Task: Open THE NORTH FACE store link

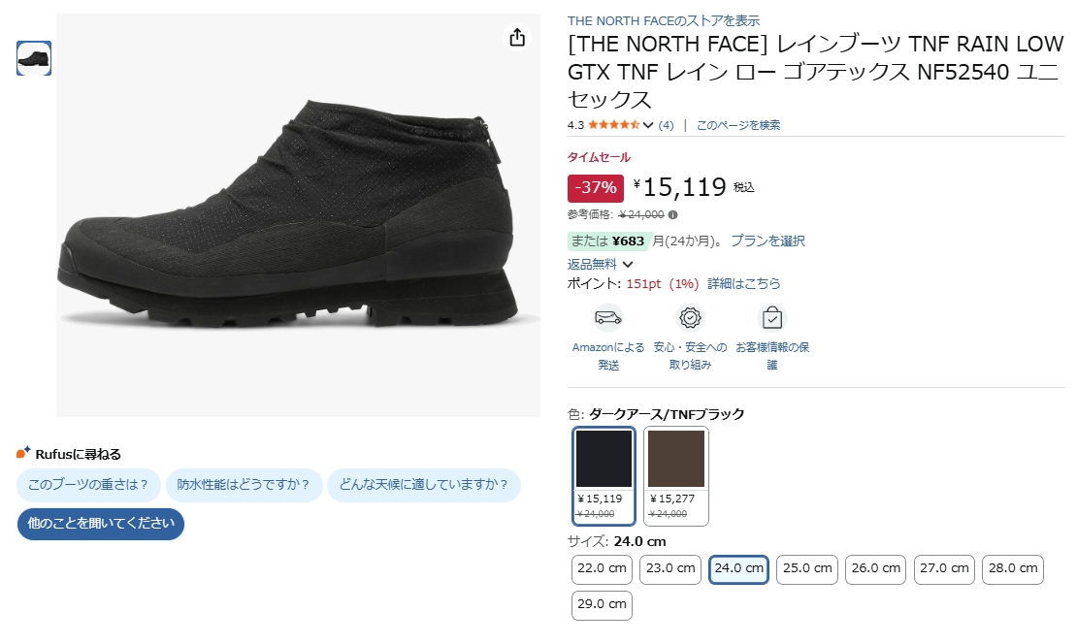Action: pos(664,20)
